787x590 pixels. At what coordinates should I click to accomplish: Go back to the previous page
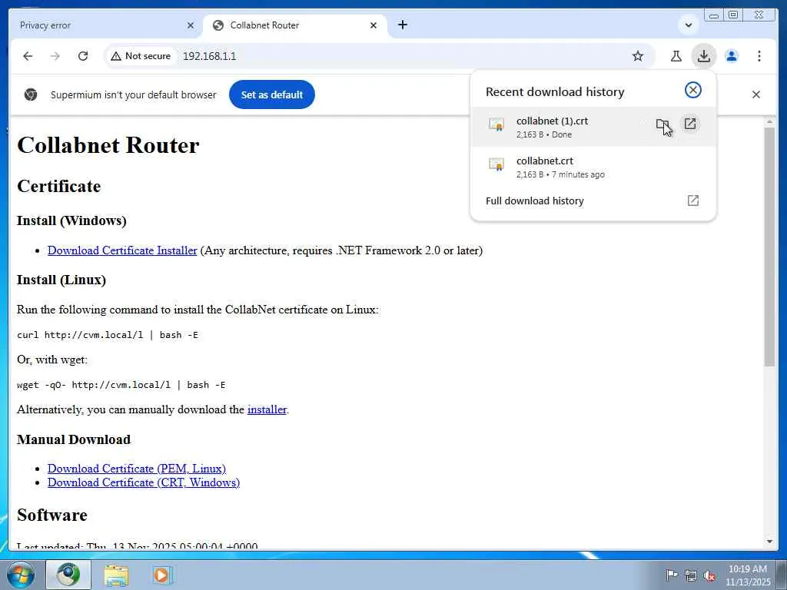28,56
